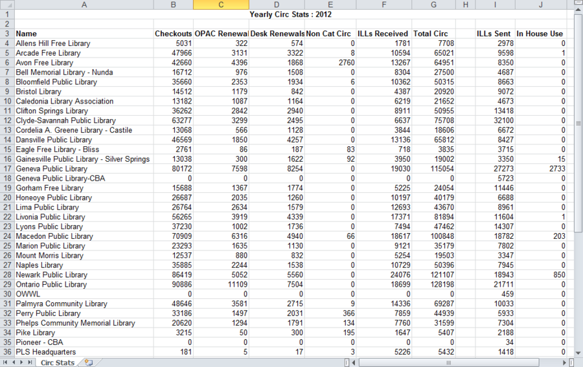The height and width of the screenshot is (367, 583).
Task: Select row 3 header
Action: point(7,34)
